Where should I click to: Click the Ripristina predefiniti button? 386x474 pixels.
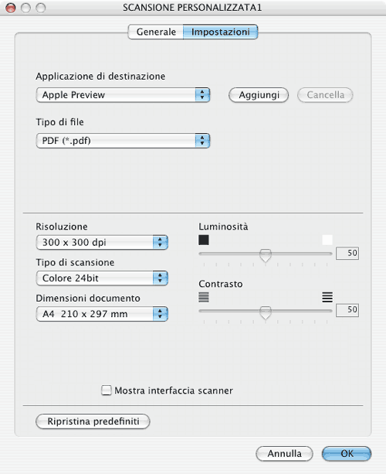pos(93,421)
